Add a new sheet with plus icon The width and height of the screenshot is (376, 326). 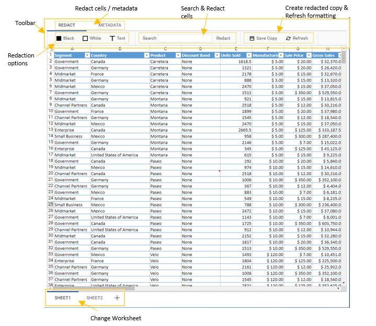pos(117,298)
